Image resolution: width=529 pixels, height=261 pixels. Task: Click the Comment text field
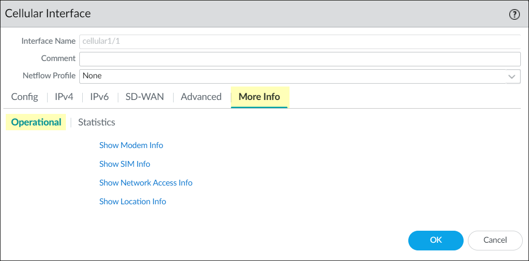coord(300,59)
